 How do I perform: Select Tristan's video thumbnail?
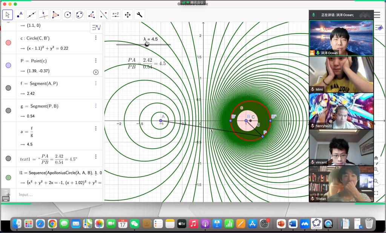[341, 184]
